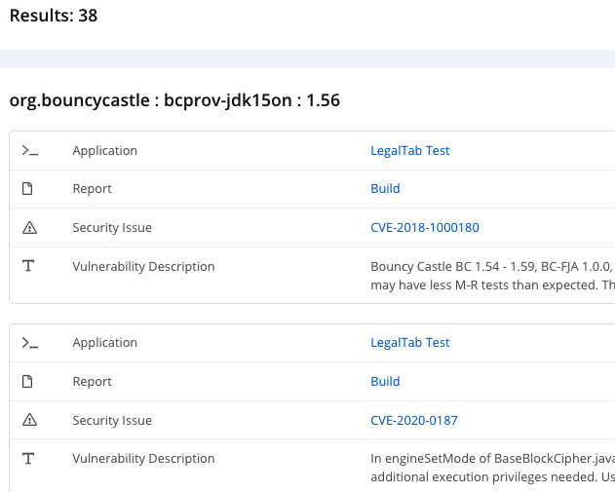Click the text icon beside the engineSetMode description
The width and height of the screenshot is (615, 492).
pos(29,459)
